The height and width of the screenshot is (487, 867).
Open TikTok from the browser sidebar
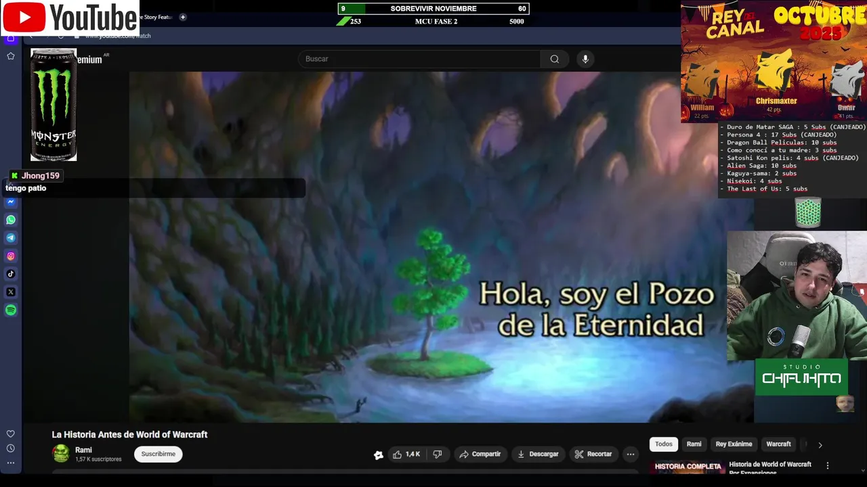tap(11, 274)
